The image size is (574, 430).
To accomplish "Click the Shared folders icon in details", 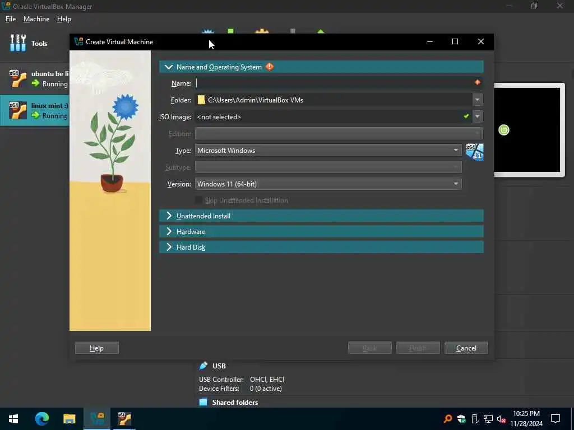I will click(x=203, y=402).
